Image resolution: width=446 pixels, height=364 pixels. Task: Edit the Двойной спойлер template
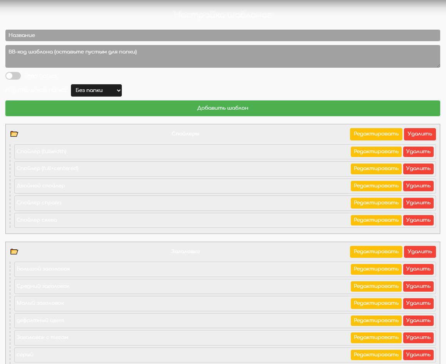tap(376, 186)
